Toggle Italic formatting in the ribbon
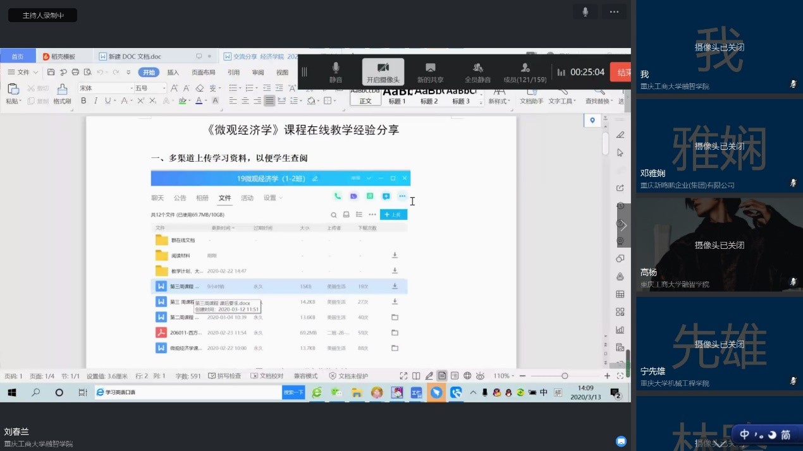The image size is (803, 451). [x=95, y=101]
